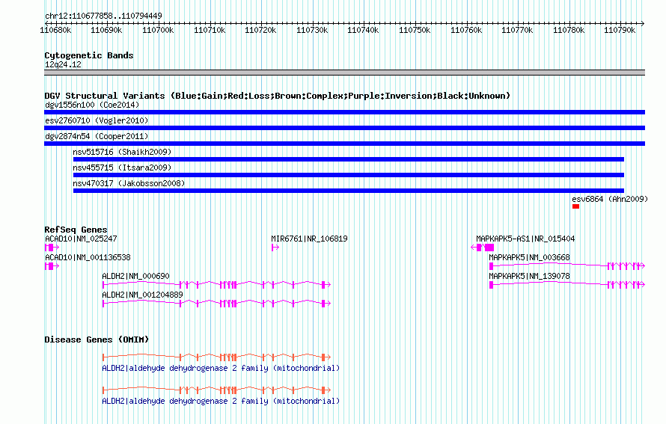Click the second orange OMIM ALDH2 gene track

pos(216,390)
